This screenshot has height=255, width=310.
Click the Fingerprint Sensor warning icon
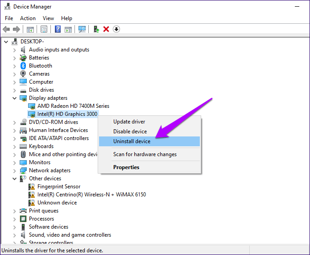[32, 187]
